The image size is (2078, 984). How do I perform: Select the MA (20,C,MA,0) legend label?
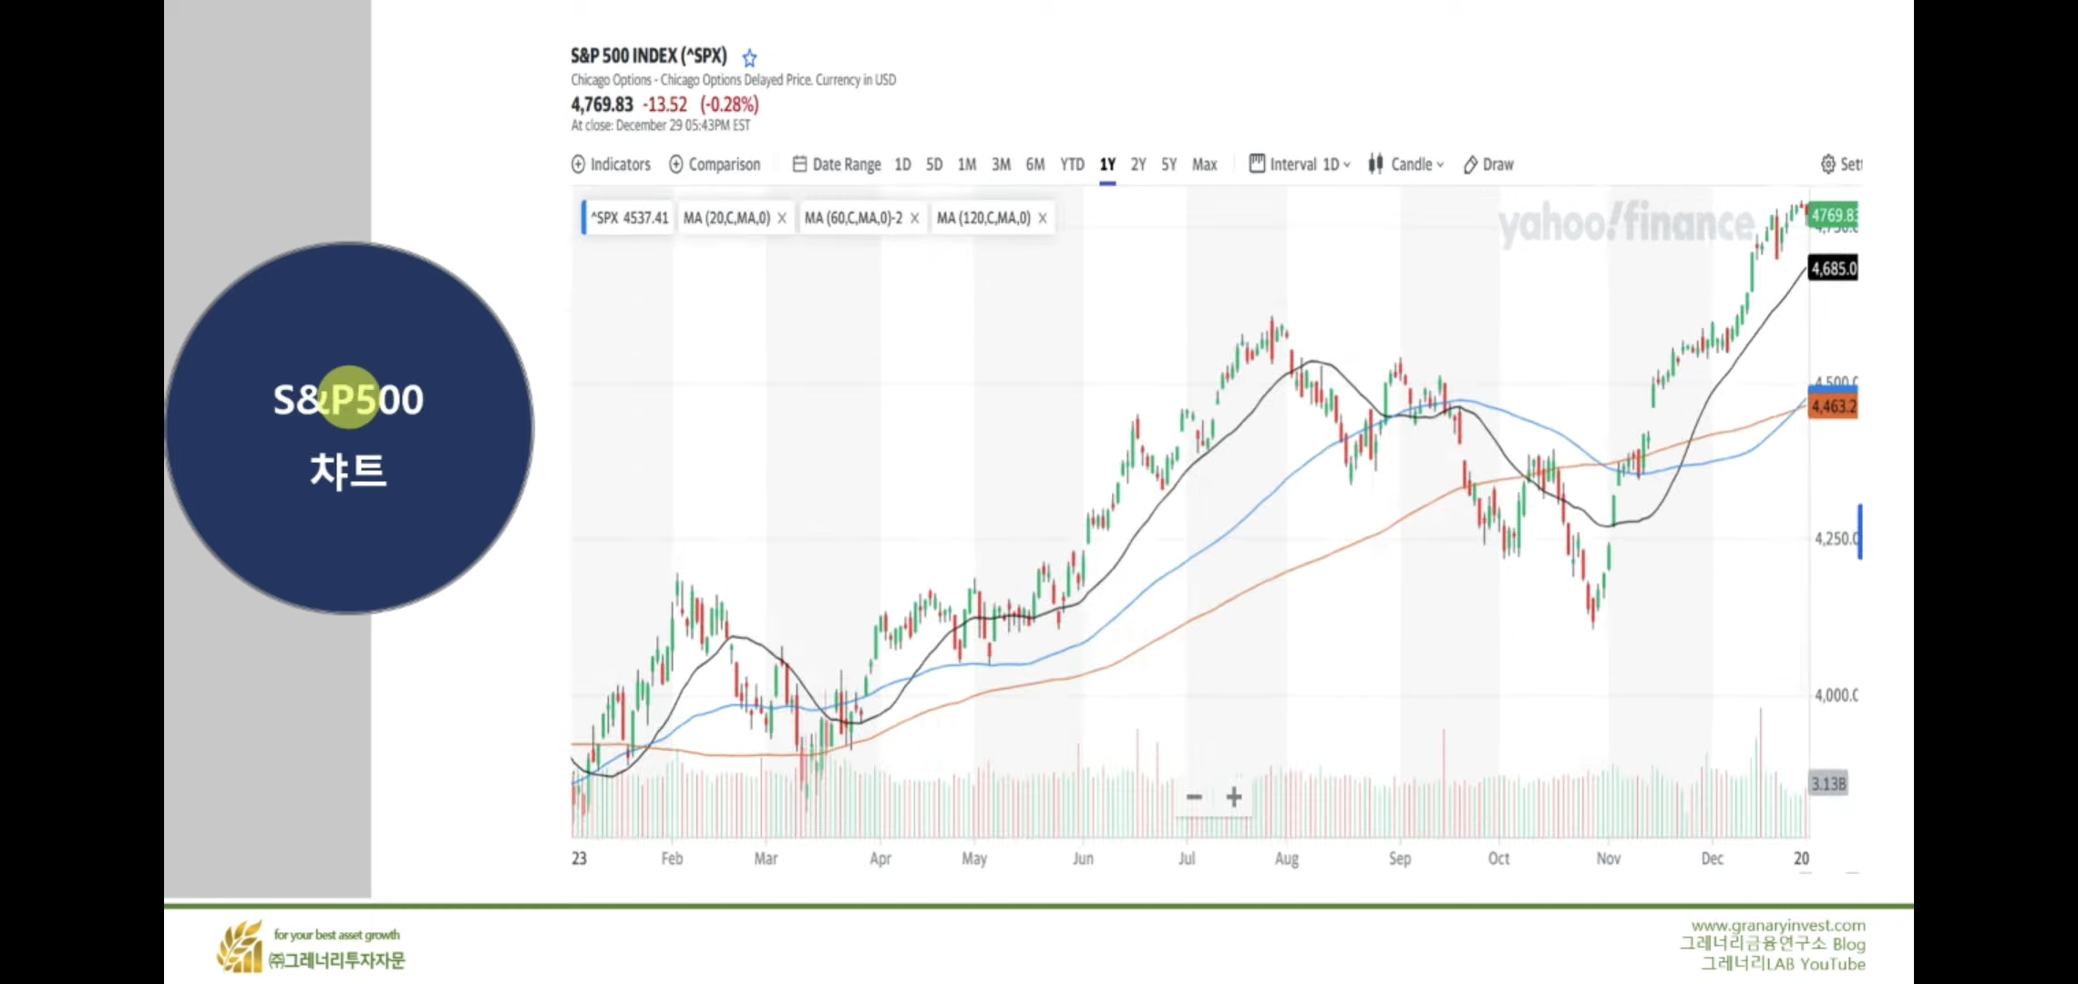pos(726,218)
